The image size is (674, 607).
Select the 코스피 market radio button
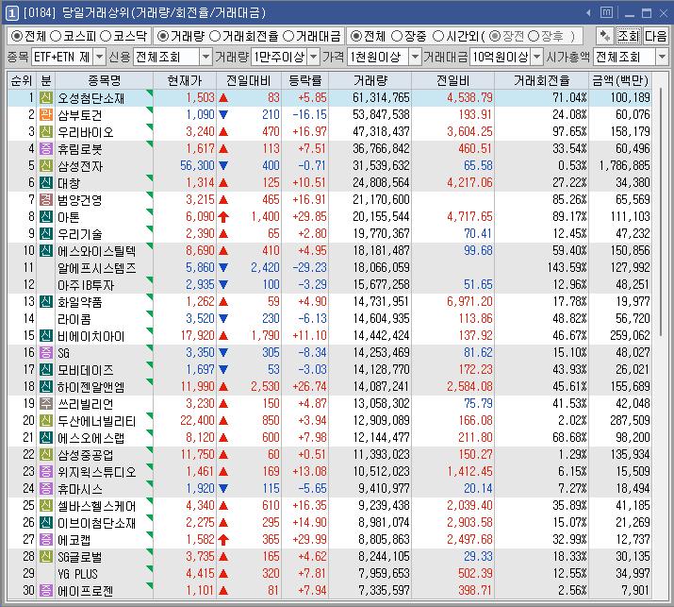pos(56,36)
